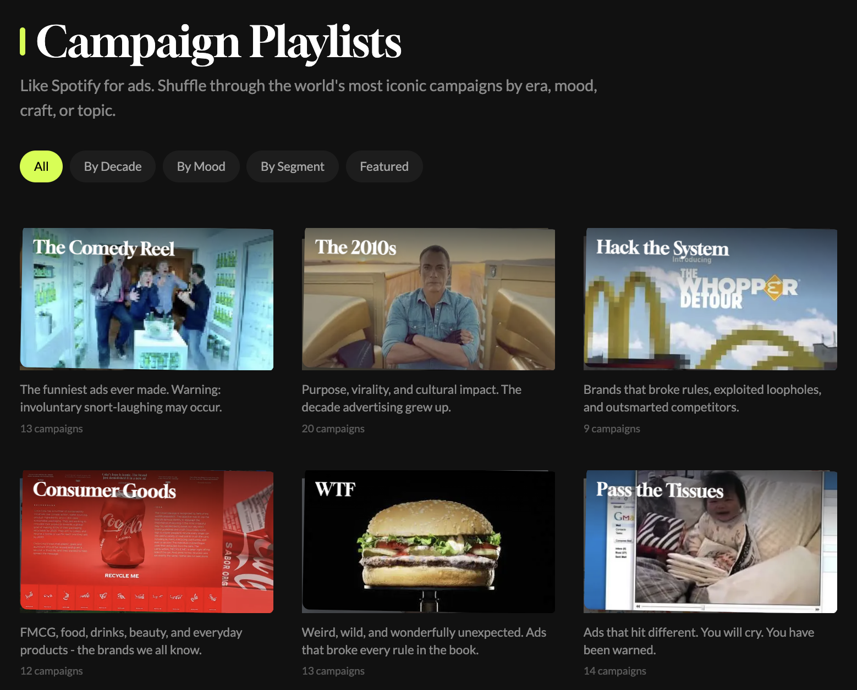The height and width of the screenshot is (690, 857).
Task: Click "13 campaigns" under the WTF playlist
Action: coord(333,671)
